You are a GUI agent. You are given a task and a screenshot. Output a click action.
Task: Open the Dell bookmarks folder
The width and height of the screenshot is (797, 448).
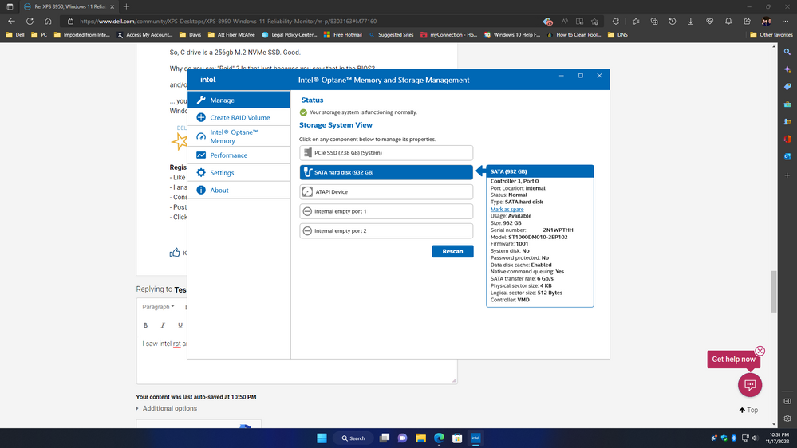[x=14, y=35]
